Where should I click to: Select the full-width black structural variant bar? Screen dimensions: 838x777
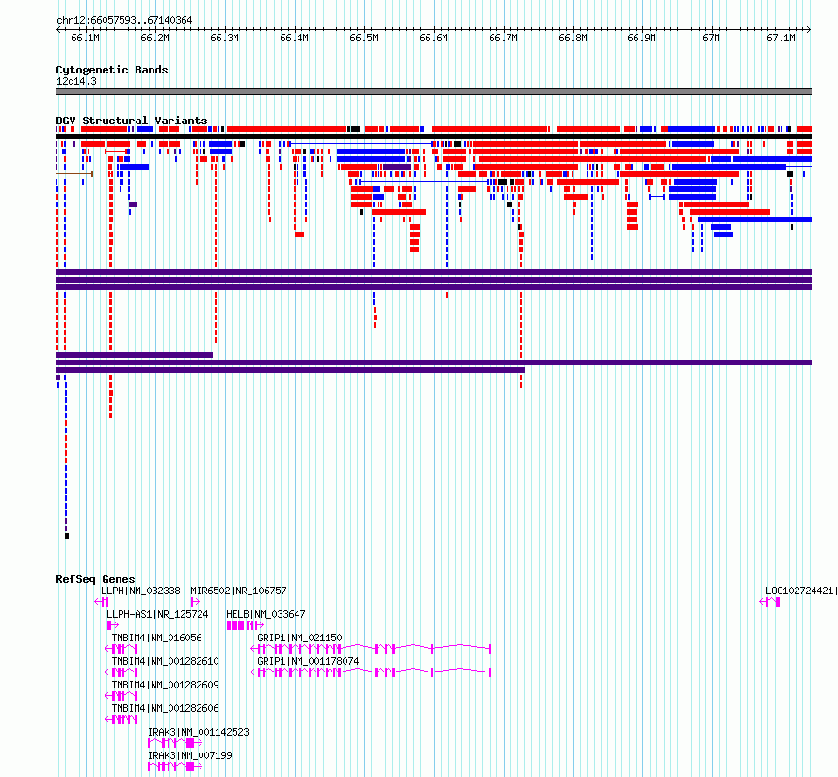click(x=433, y=137)
